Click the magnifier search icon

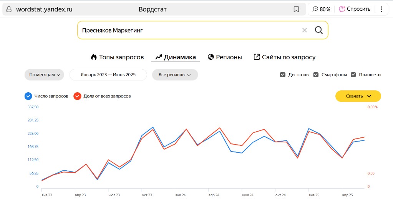(318, 30)
